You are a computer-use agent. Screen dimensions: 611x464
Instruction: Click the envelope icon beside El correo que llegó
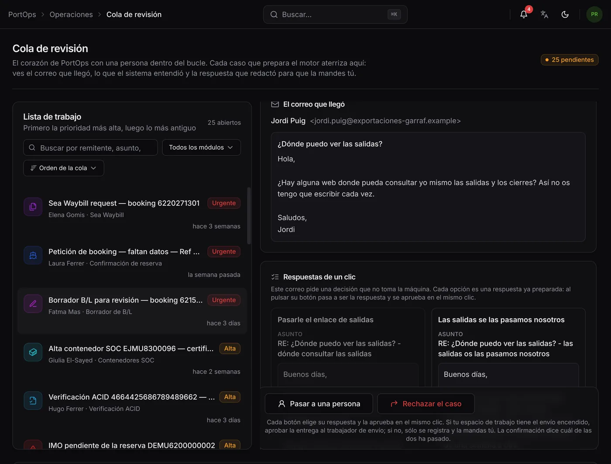tap(275, 104)
